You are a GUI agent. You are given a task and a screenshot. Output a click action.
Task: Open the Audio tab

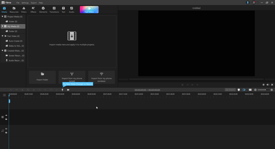(x=71, y=10)
